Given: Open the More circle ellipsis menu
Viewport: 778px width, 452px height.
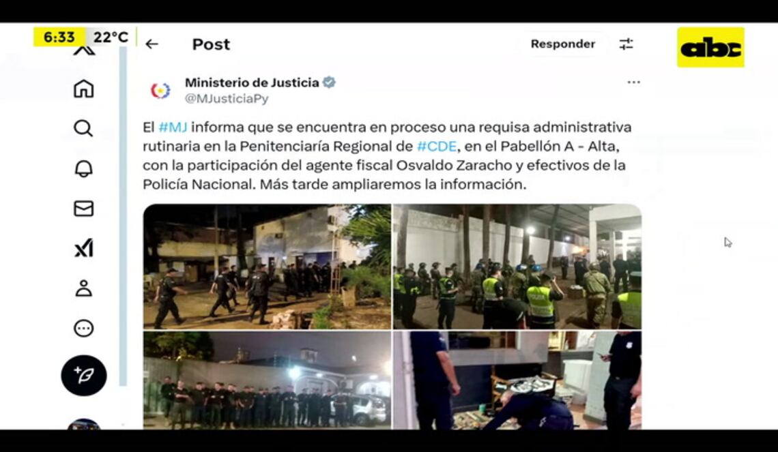Looking at the screenshot, I should (83, 328).
